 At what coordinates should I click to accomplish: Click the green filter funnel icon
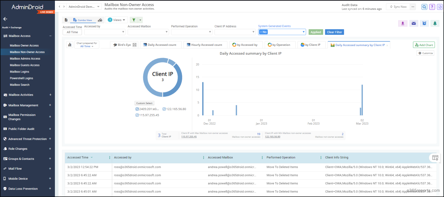134,20
